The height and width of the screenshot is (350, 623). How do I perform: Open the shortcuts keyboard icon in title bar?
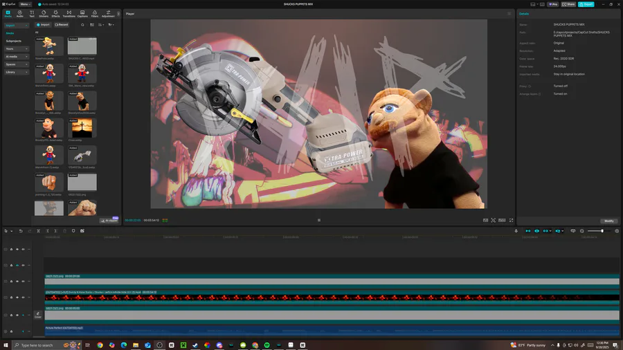pyautogui.click(x=542, y=4)
